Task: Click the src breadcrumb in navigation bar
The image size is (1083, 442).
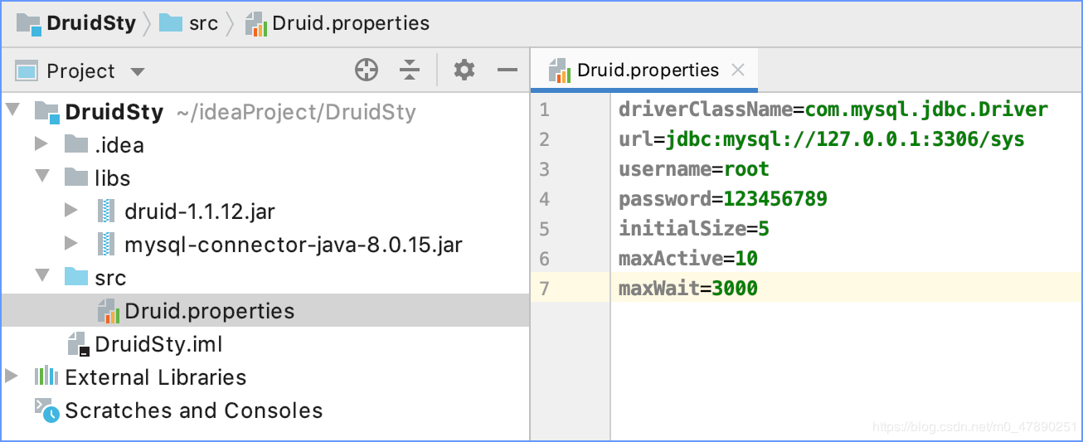Action: point(202,23)
